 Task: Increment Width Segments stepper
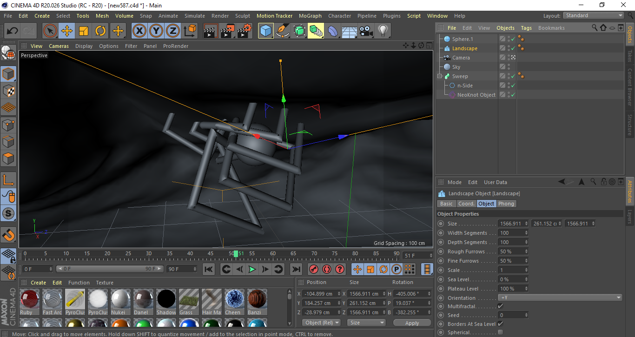526,231
